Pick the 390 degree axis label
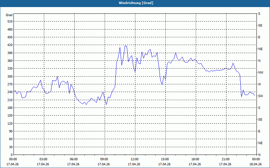Screen dimensions: 270x168 [x=10, y=53]
